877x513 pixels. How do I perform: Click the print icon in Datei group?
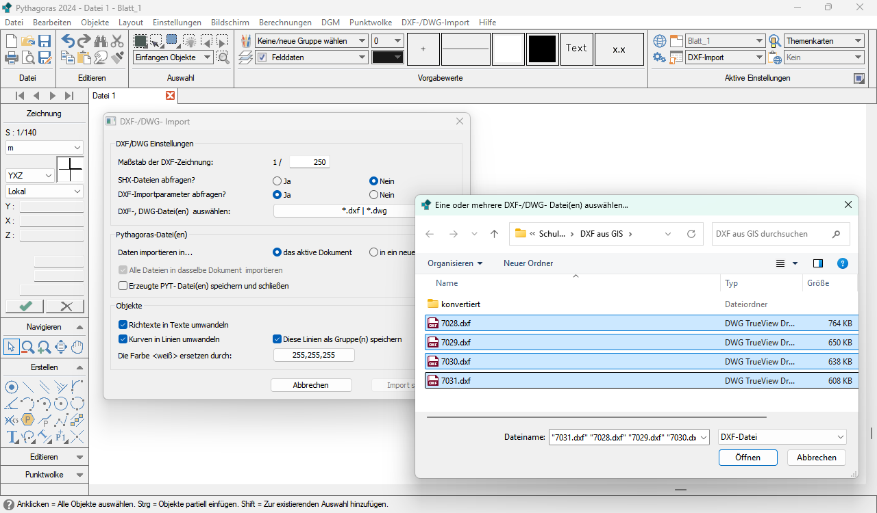click(12, 57)
